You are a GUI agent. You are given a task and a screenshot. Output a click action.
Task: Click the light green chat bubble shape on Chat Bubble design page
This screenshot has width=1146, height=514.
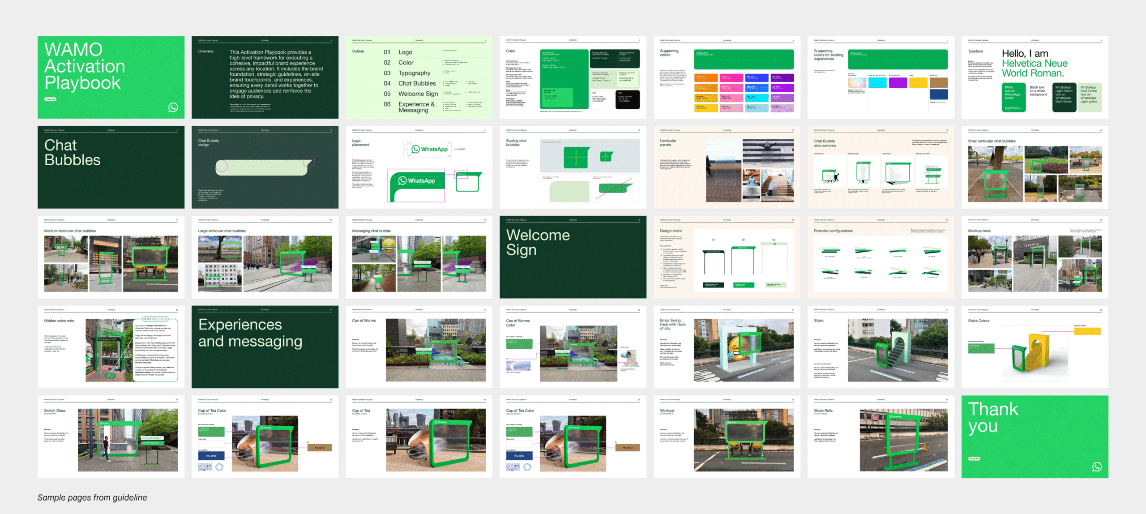[x=265, y=167]
